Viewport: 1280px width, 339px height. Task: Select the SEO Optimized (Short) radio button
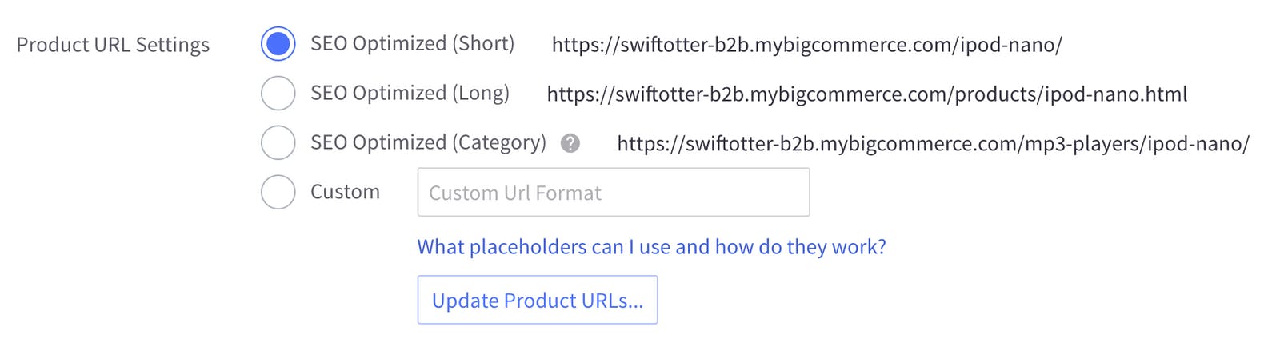point(278,44)
